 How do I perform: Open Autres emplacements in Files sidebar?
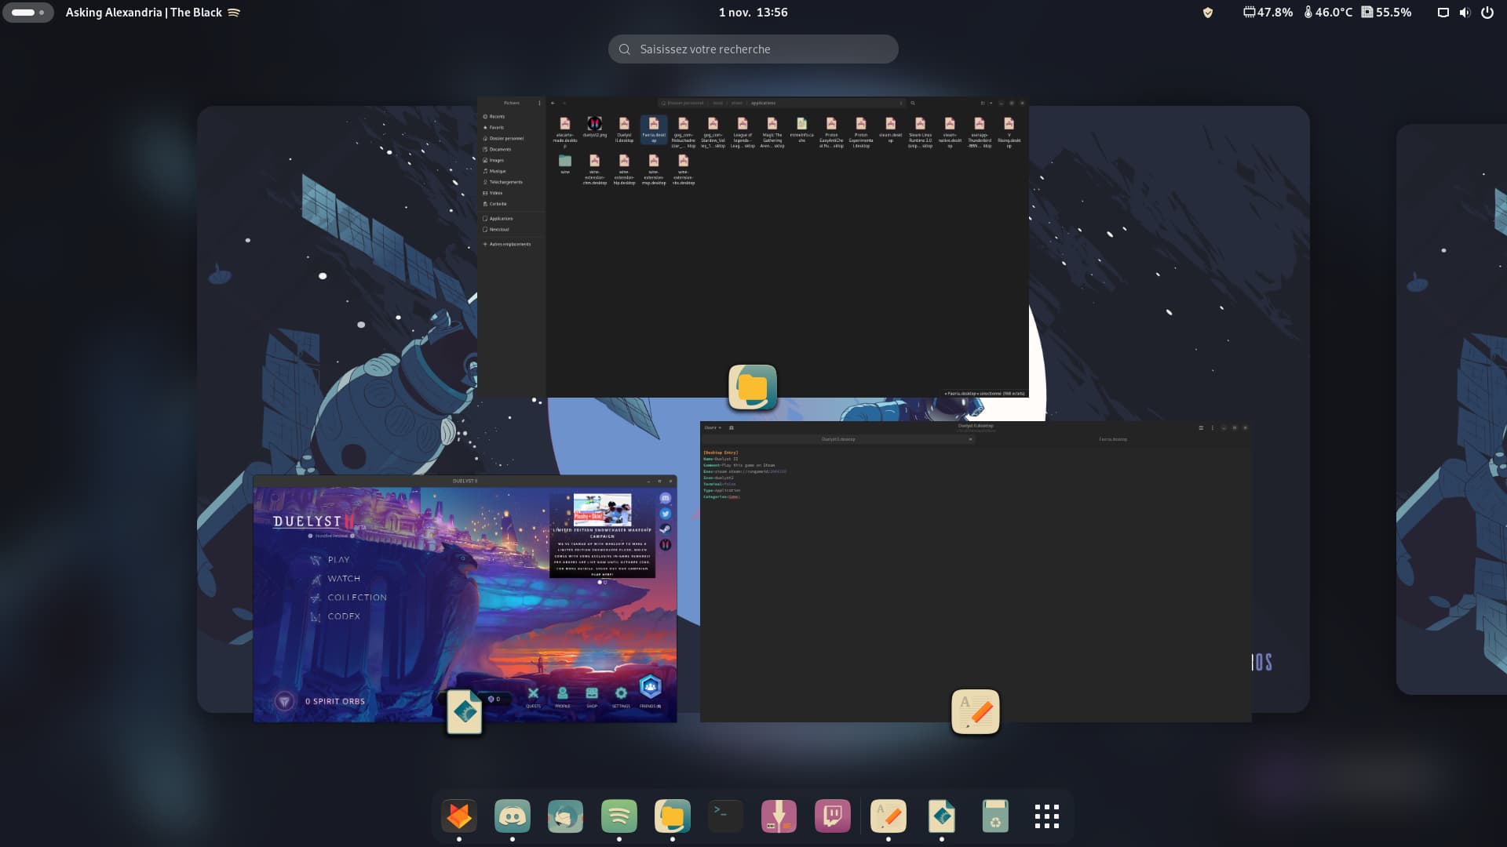tap(512, 244)
